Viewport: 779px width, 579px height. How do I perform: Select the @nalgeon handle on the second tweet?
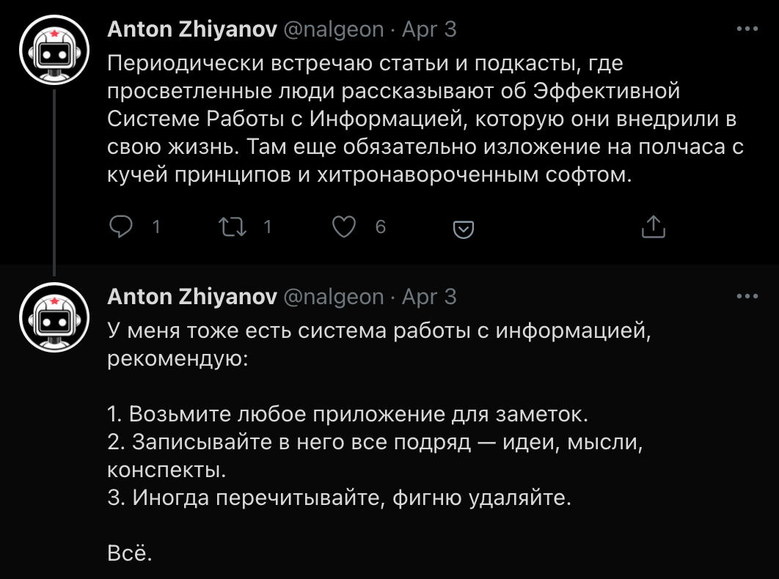333,296
